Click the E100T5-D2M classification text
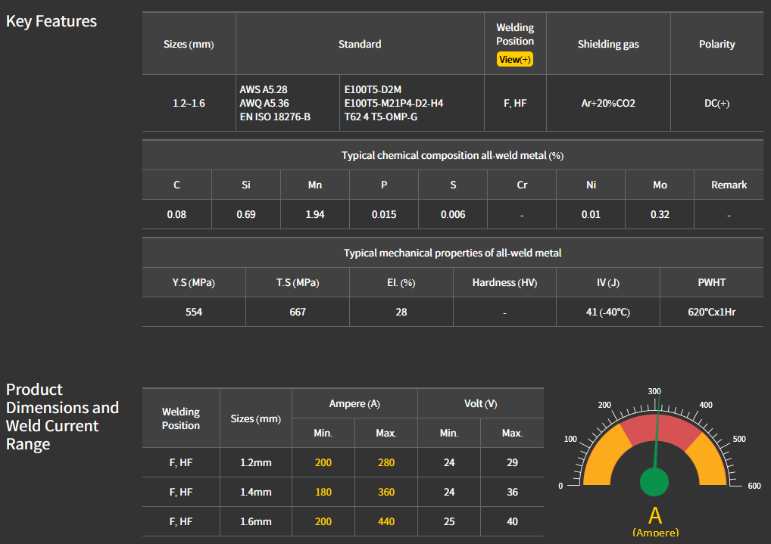This screenshot has width=771, height=544. pos(373,89)
